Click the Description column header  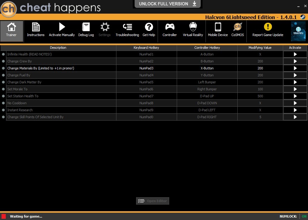(58, 48)
